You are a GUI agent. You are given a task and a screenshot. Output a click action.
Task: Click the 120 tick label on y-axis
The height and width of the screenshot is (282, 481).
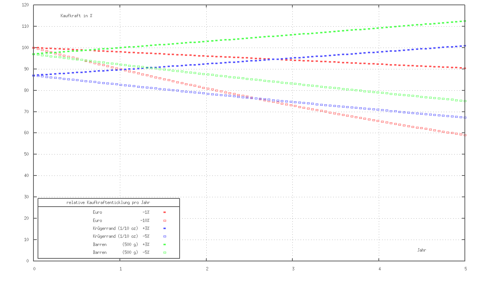click(x=26, y=5)
